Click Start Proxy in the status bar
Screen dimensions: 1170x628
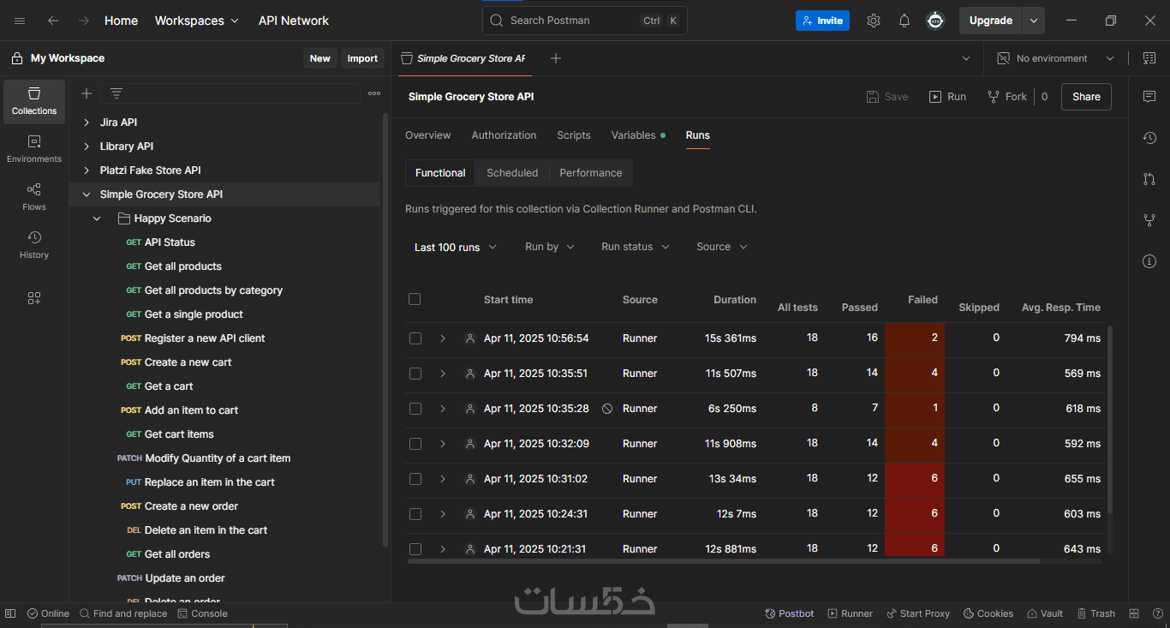[917, 613]
